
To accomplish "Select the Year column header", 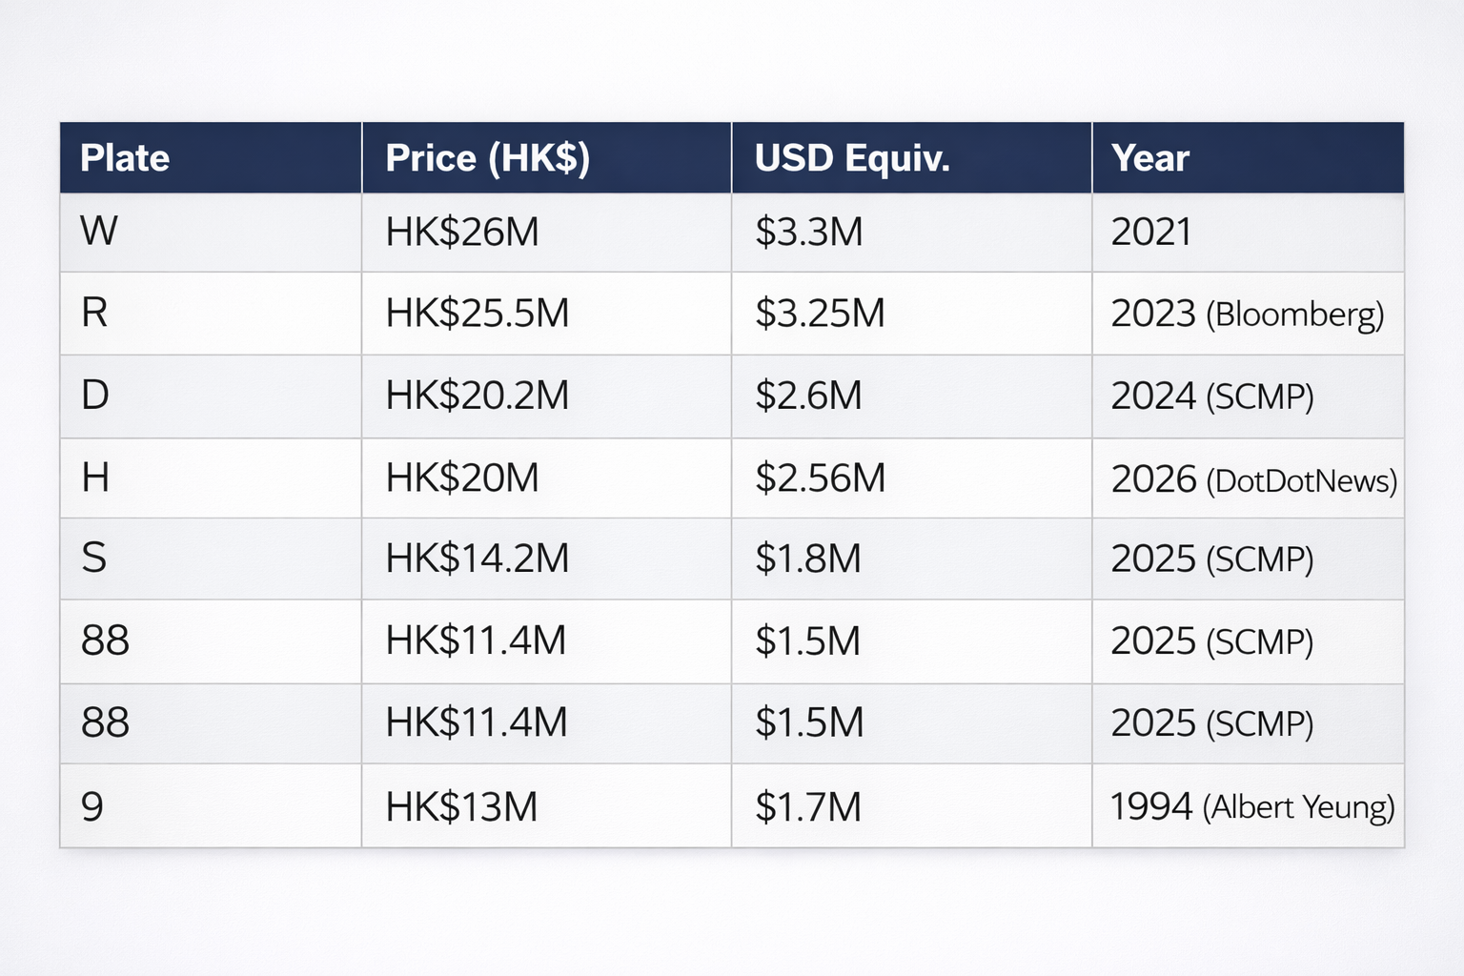I will point(1150,158).
